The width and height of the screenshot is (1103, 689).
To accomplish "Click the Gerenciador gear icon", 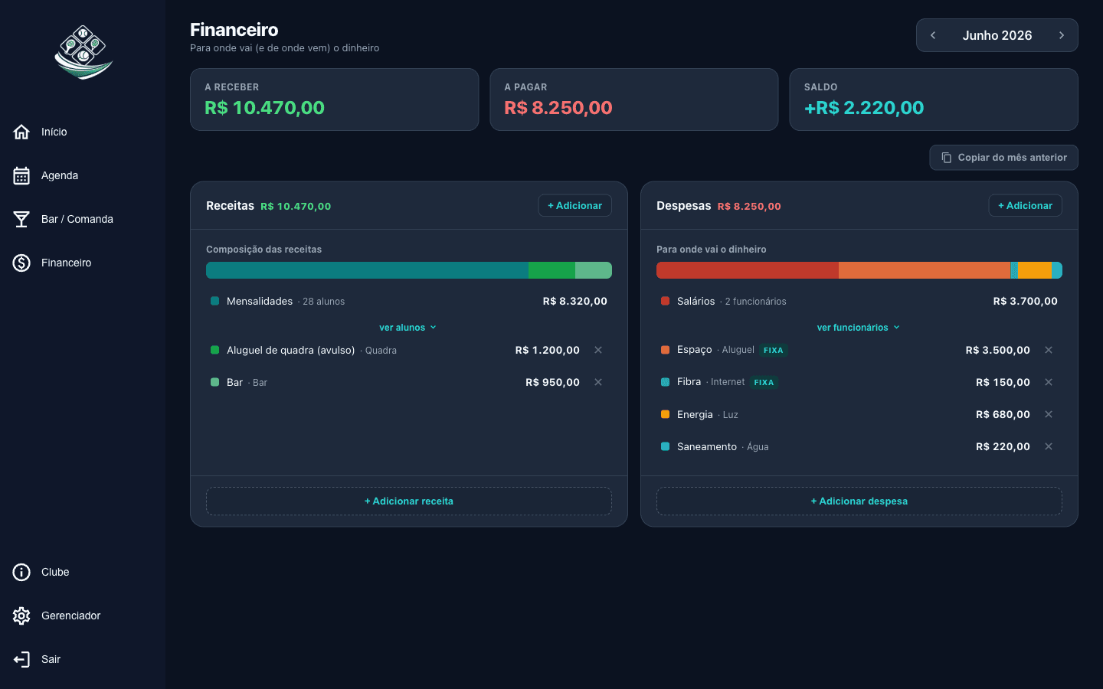I will (21, 616).
